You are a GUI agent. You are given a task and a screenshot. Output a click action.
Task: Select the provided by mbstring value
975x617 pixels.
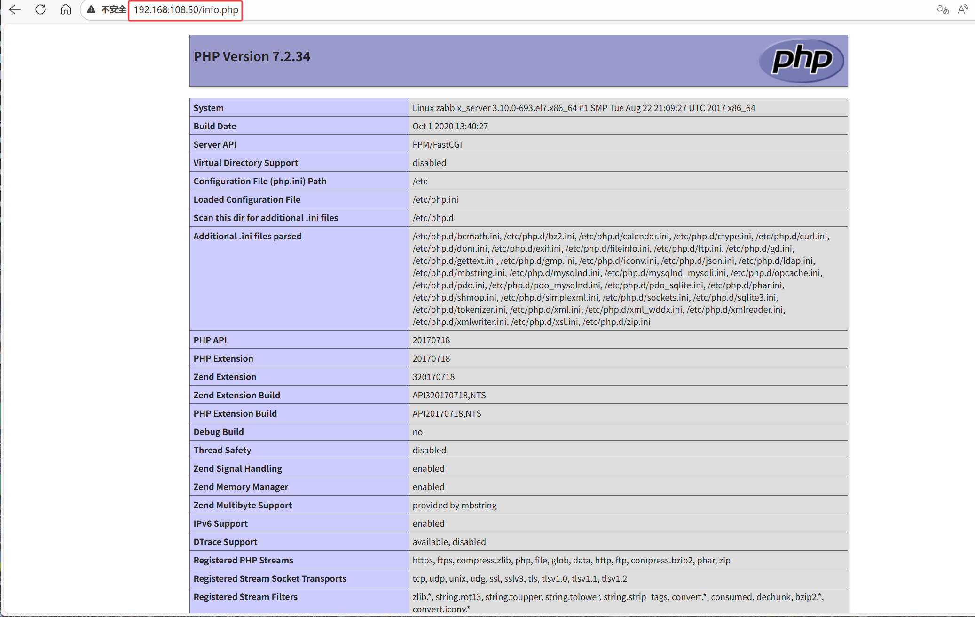455,505
